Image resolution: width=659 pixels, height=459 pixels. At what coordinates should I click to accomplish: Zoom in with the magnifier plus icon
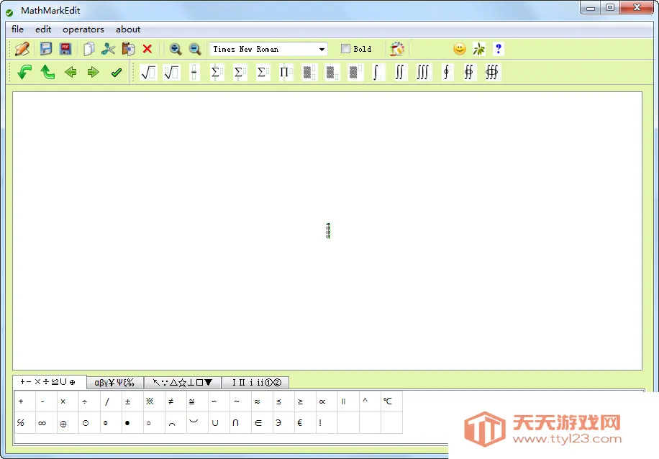(175, 49)
